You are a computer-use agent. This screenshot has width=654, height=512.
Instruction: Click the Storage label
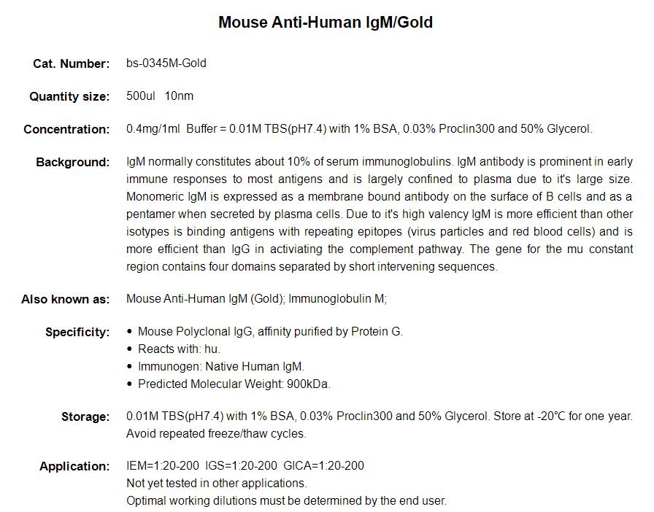(85, 417)
